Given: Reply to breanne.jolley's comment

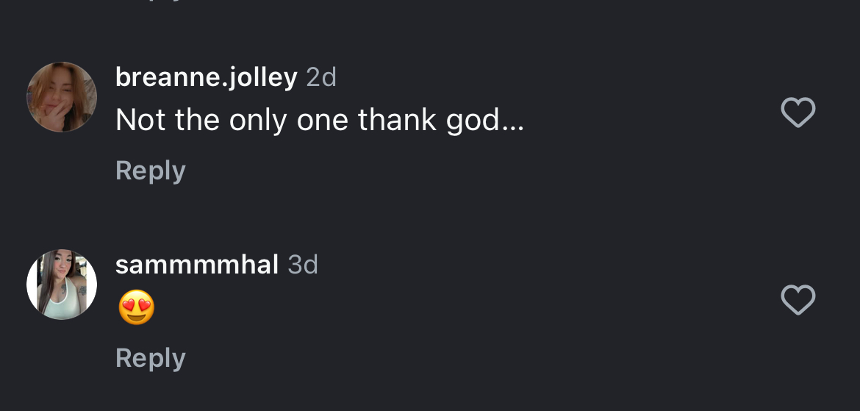Looking at the screenshot, I should 151,171.
